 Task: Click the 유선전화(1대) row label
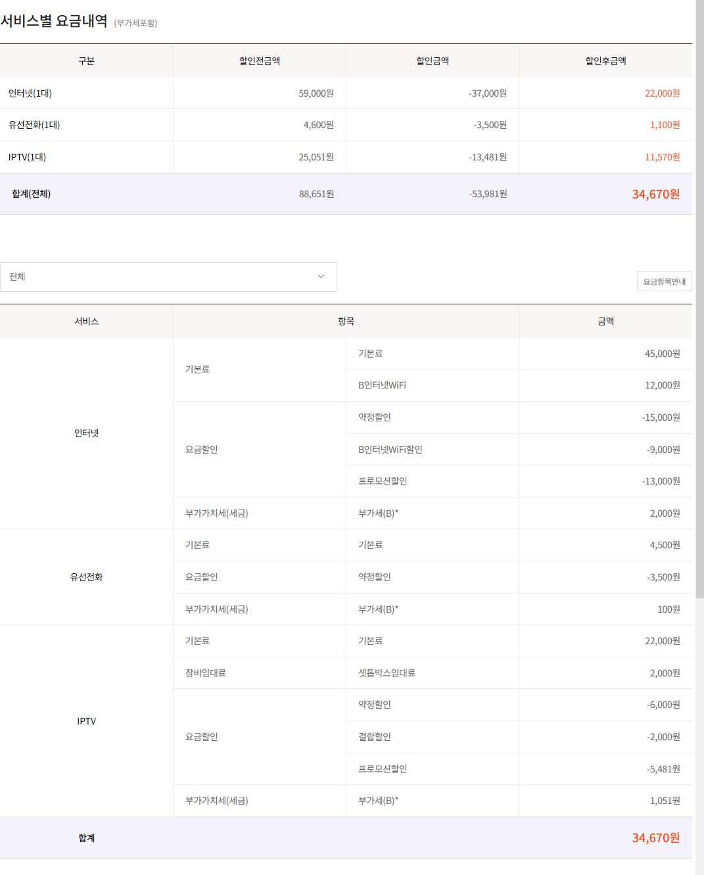pos(34,125)
